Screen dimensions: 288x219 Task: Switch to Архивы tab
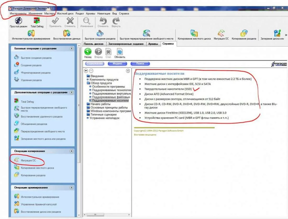153,44
